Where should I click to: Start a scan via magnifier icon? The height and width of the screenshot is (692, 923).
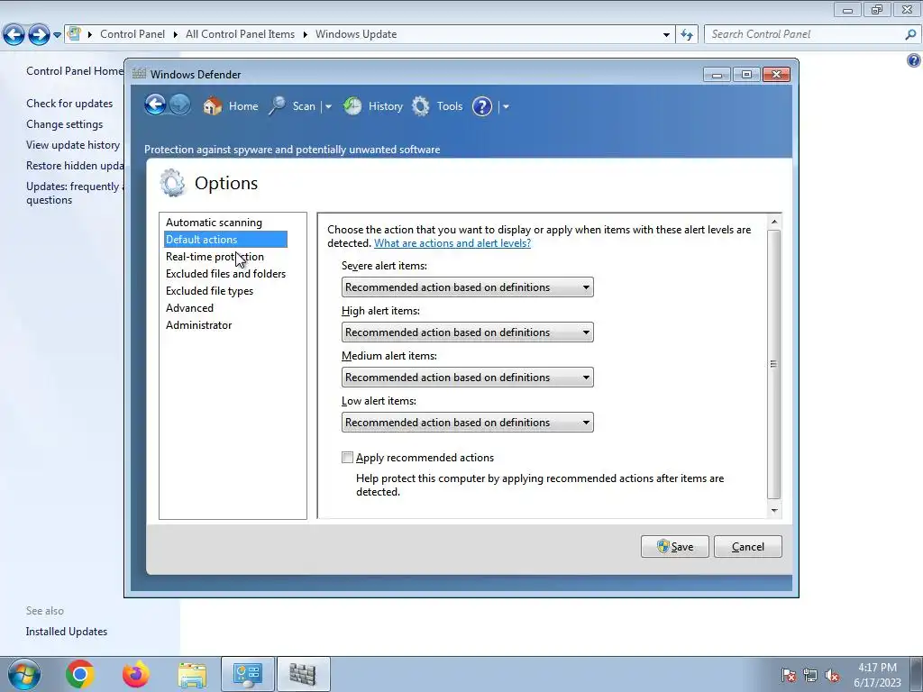[x=278, y=106]
